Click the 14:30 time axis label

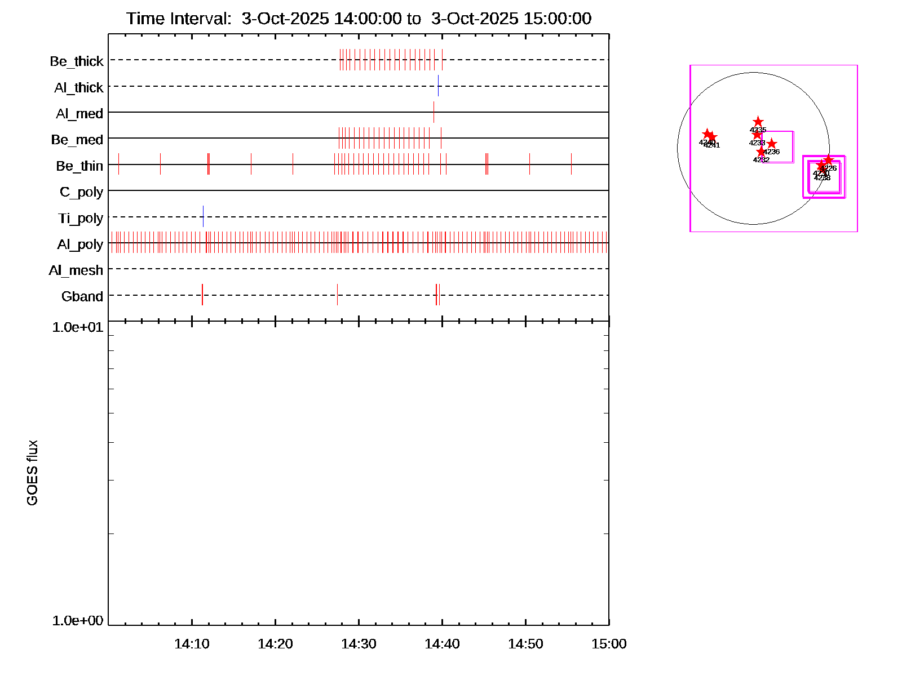[359, 644]
